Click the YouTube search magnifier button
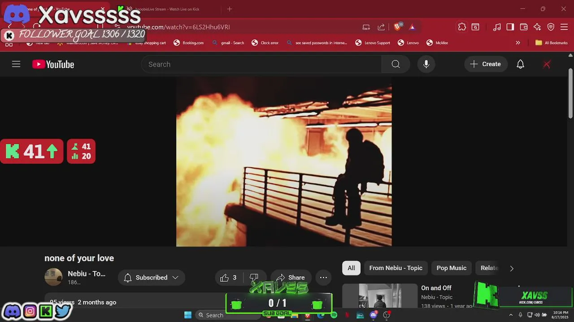 coord(396,64)
